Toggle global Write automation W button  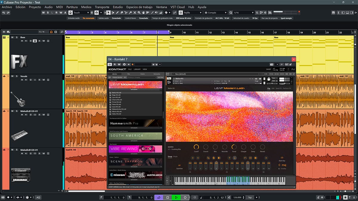[61, 13]
